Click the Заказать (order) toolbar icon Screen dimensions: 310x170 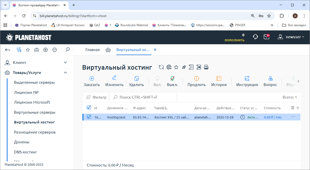pyautogui.click(x=92, y=78)
